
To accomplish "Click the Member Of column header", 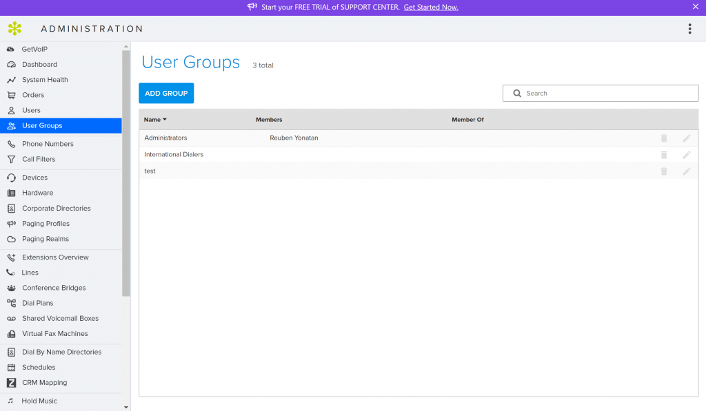I will [467, 120].
